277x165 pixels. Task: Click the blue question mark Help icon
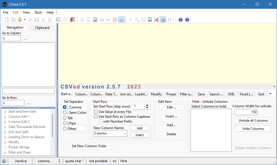[x=181, y=20]
